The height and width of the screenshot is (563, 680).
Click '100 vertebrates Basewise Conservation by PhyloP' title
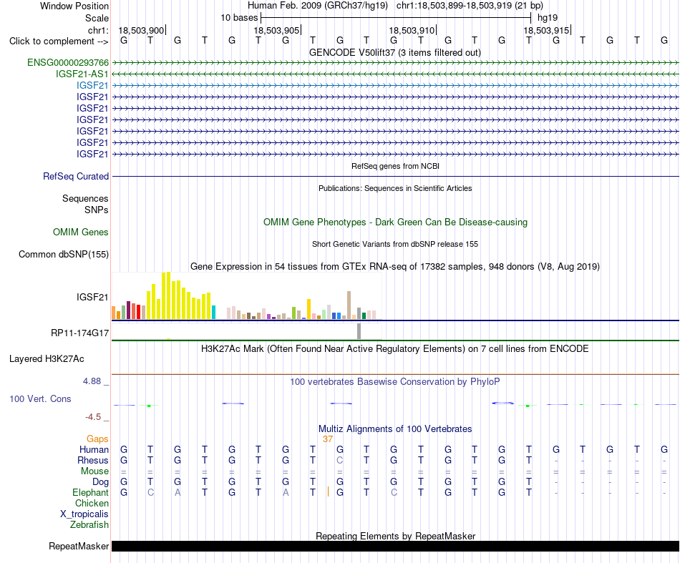tap(395, 382)
